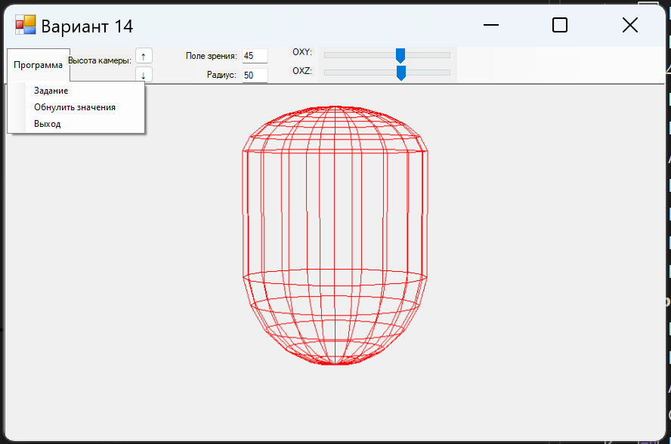Focus the Радиус input field
The height and width of the screenshot is (444, 671).
point(255,76)
